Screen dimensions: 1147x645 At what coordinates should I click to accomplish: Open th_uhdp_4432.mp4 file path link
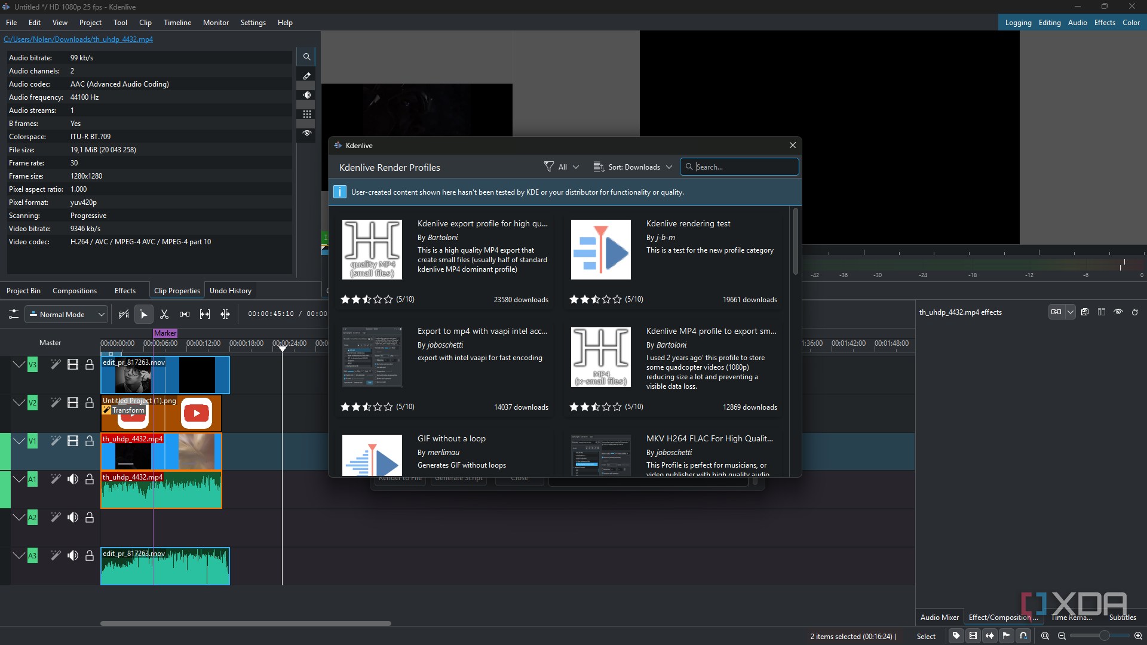tap(78, 39)
